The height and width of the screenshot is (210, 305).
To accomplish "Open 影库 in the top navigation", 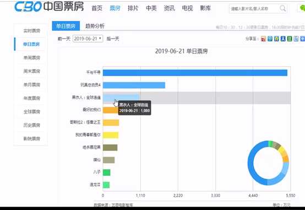I will [205, 8].
